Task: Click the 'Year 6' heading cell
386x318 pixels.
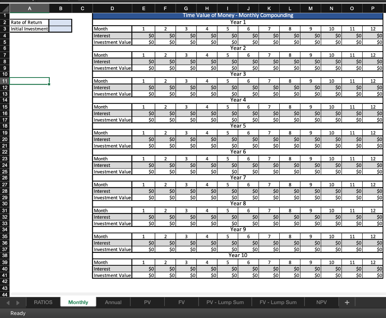Action: point(238,152)
